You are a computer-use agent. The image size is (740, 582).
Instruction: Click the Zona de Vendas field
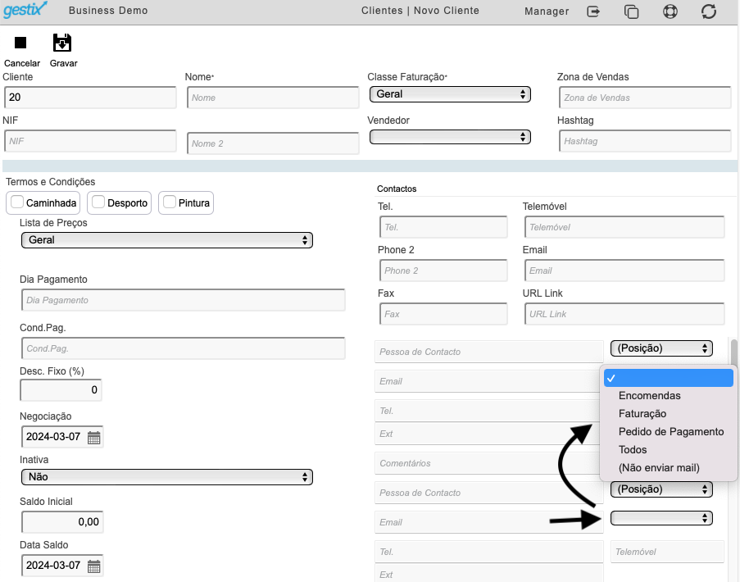tap(645, 98)
